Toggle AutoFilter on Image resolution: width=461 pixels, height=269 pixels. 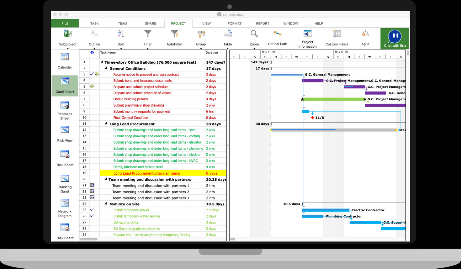[174, 38]
